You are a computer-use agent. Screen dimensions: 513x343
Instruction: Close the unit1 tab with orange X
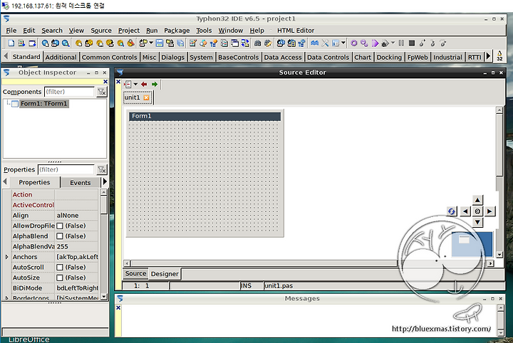click(146, 97)
